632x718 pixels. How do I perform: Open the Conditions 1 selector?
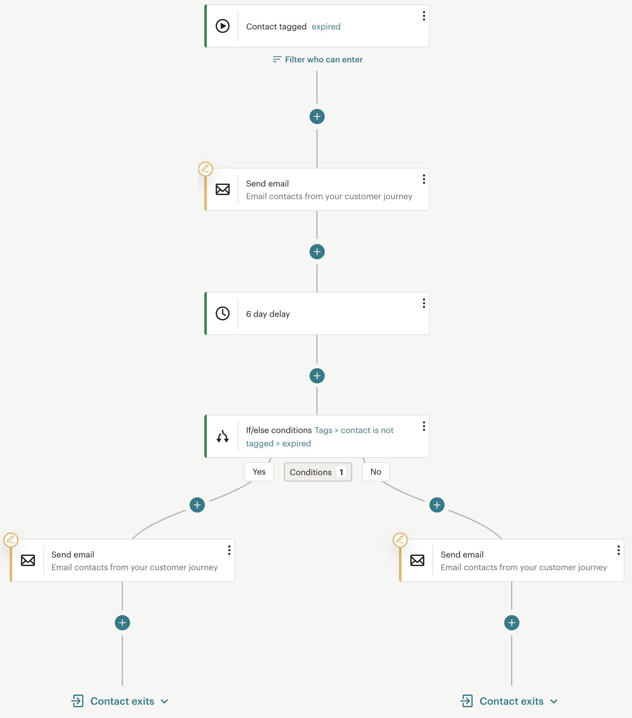pyautogui.click(x=318, y=472)
